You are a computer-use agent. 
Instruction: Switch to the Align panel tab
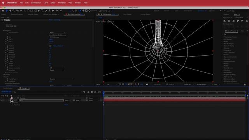pos(235,14)
